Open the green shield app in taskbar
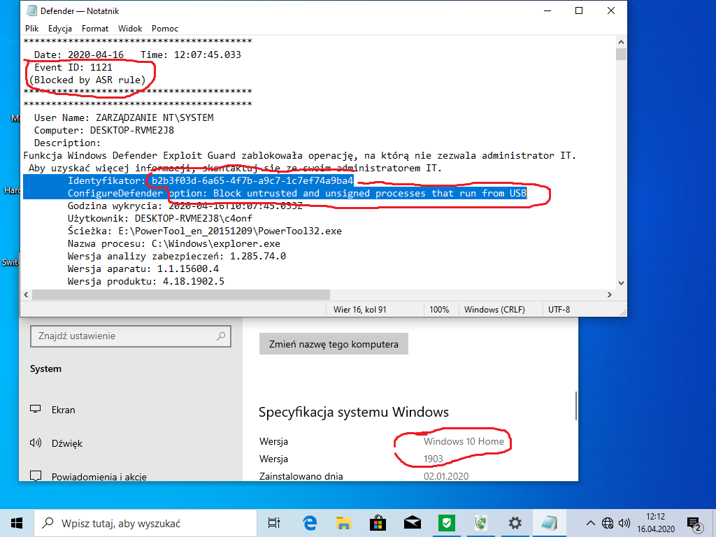 point(446,523)
